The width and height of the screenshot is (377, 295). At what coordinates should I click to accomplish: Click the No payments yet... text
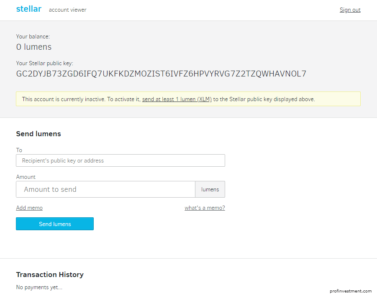(39, 287)
